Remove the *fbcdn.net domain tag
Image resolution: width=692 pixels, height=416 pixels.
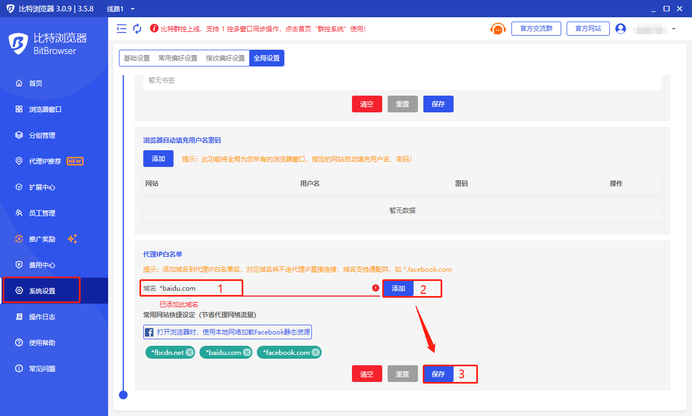pyautogui.click(x=189, y=352)
